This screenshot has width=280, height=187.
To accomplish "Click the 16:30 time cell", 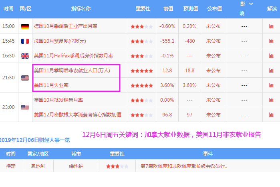I will 8,56.
